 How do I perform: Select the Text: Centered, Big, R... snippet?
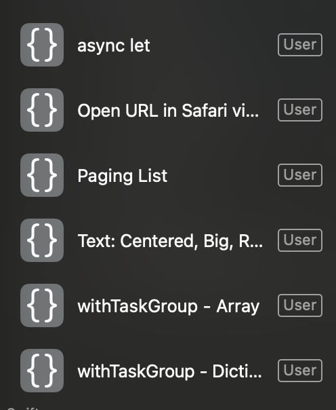coord(170,241)
